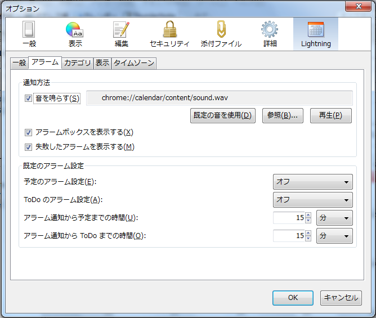The width and height of the screenshot is (376, 318).
Task: Open the 分 unit dropdown for 予定までの時間
Action: [334, 218]
